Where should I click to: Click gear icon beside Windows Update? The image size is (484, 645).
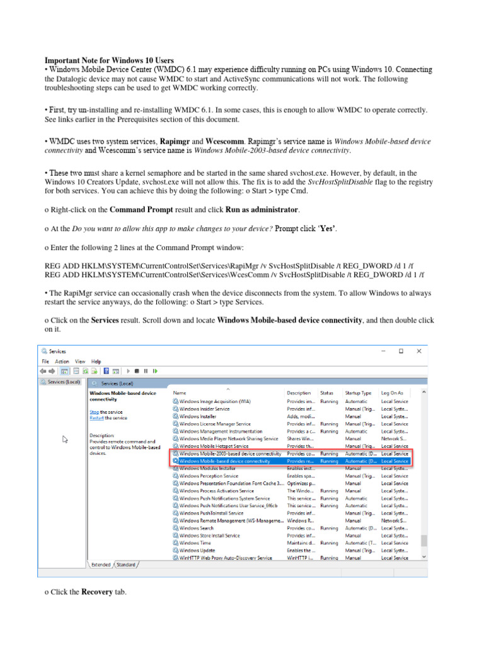(x=176, y=550)
